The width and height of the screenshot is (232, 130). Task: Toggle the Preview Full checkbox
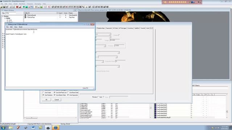click(98, 97)
